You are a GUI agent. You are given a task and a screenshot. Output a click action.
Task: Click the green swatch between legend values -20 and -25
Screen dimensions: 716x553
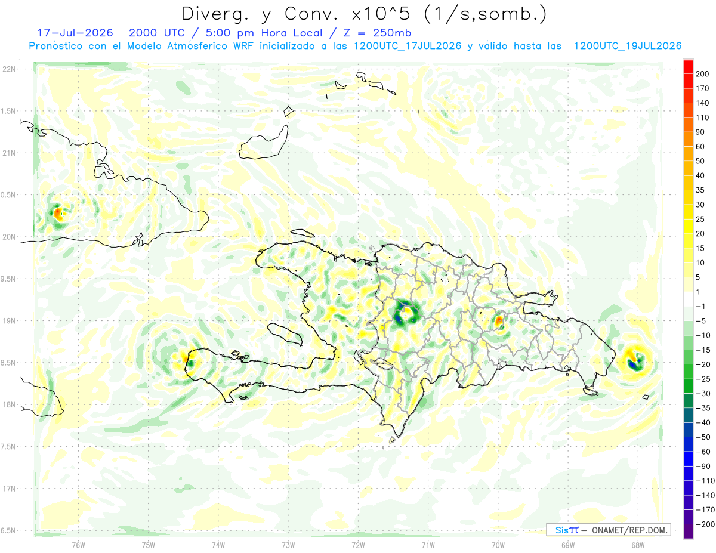[x=689, y=372]
